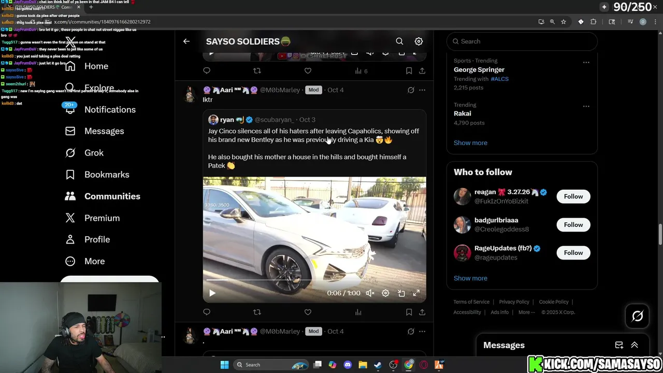
Task: Open more options on Aari's lktr post
Action: pos(422,90)
